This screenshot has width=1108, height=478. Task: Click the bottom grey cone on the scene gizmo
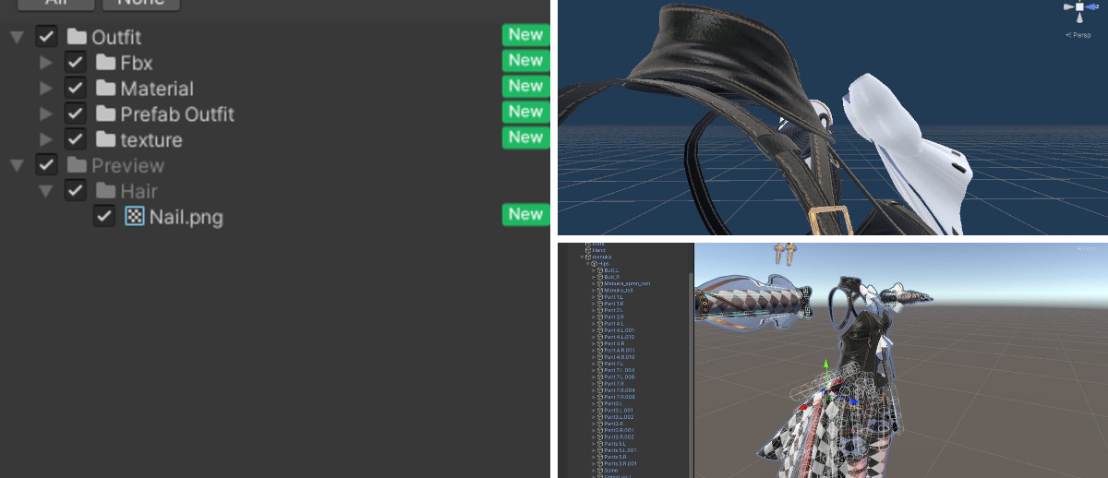pos(1079,18)
